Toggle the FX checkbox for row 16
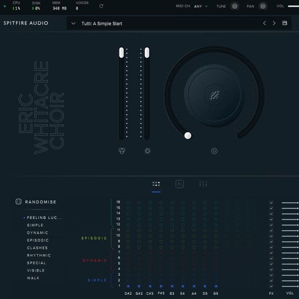 click(x=271, y=203)
